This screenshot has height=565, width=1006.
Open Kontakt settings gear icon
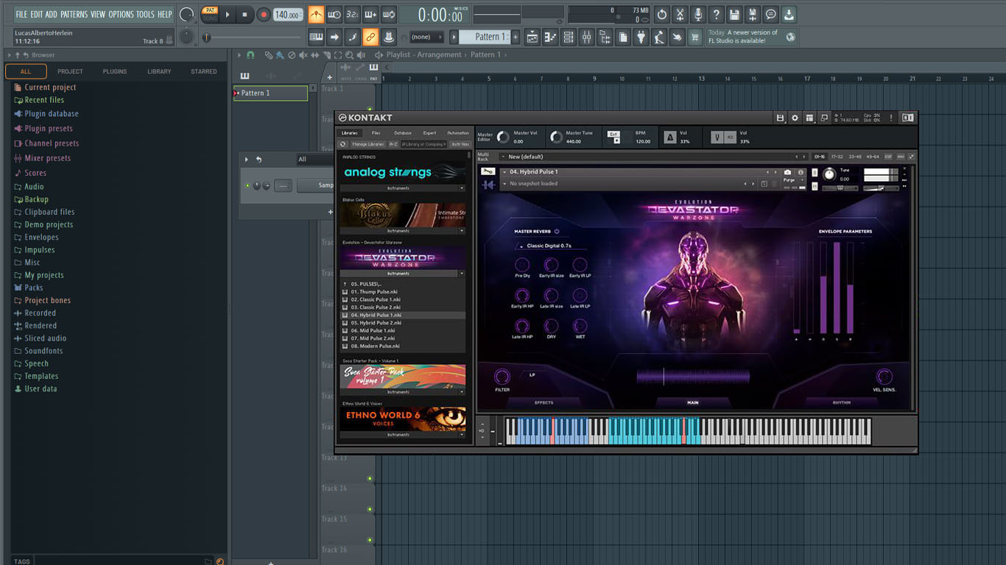tap(795, 118)
